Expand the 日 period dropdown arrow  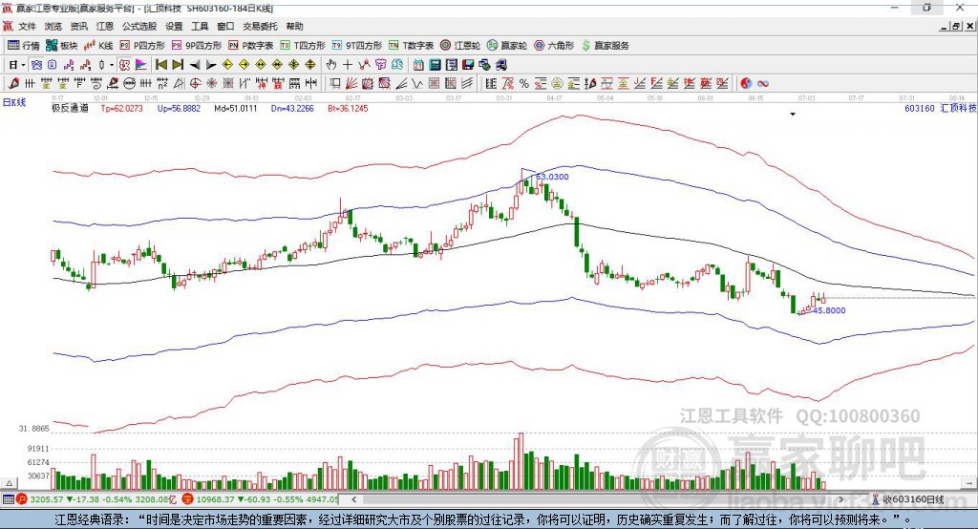pos(23,65)
